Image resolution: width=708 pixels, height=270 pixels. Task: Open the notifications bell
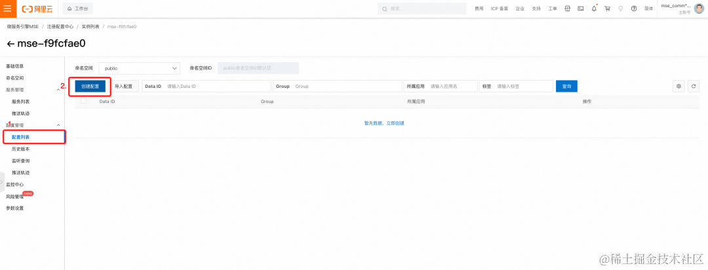(x=594, y=9)
